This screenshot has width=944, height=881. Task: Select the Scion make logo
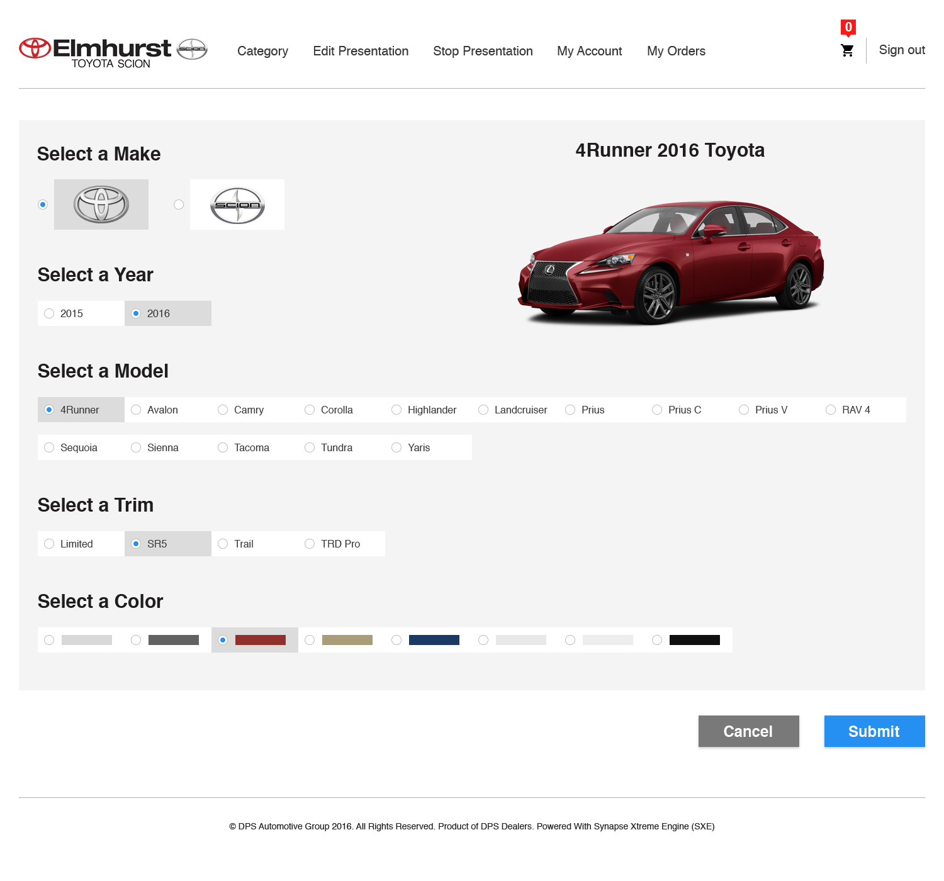(237, 205)
